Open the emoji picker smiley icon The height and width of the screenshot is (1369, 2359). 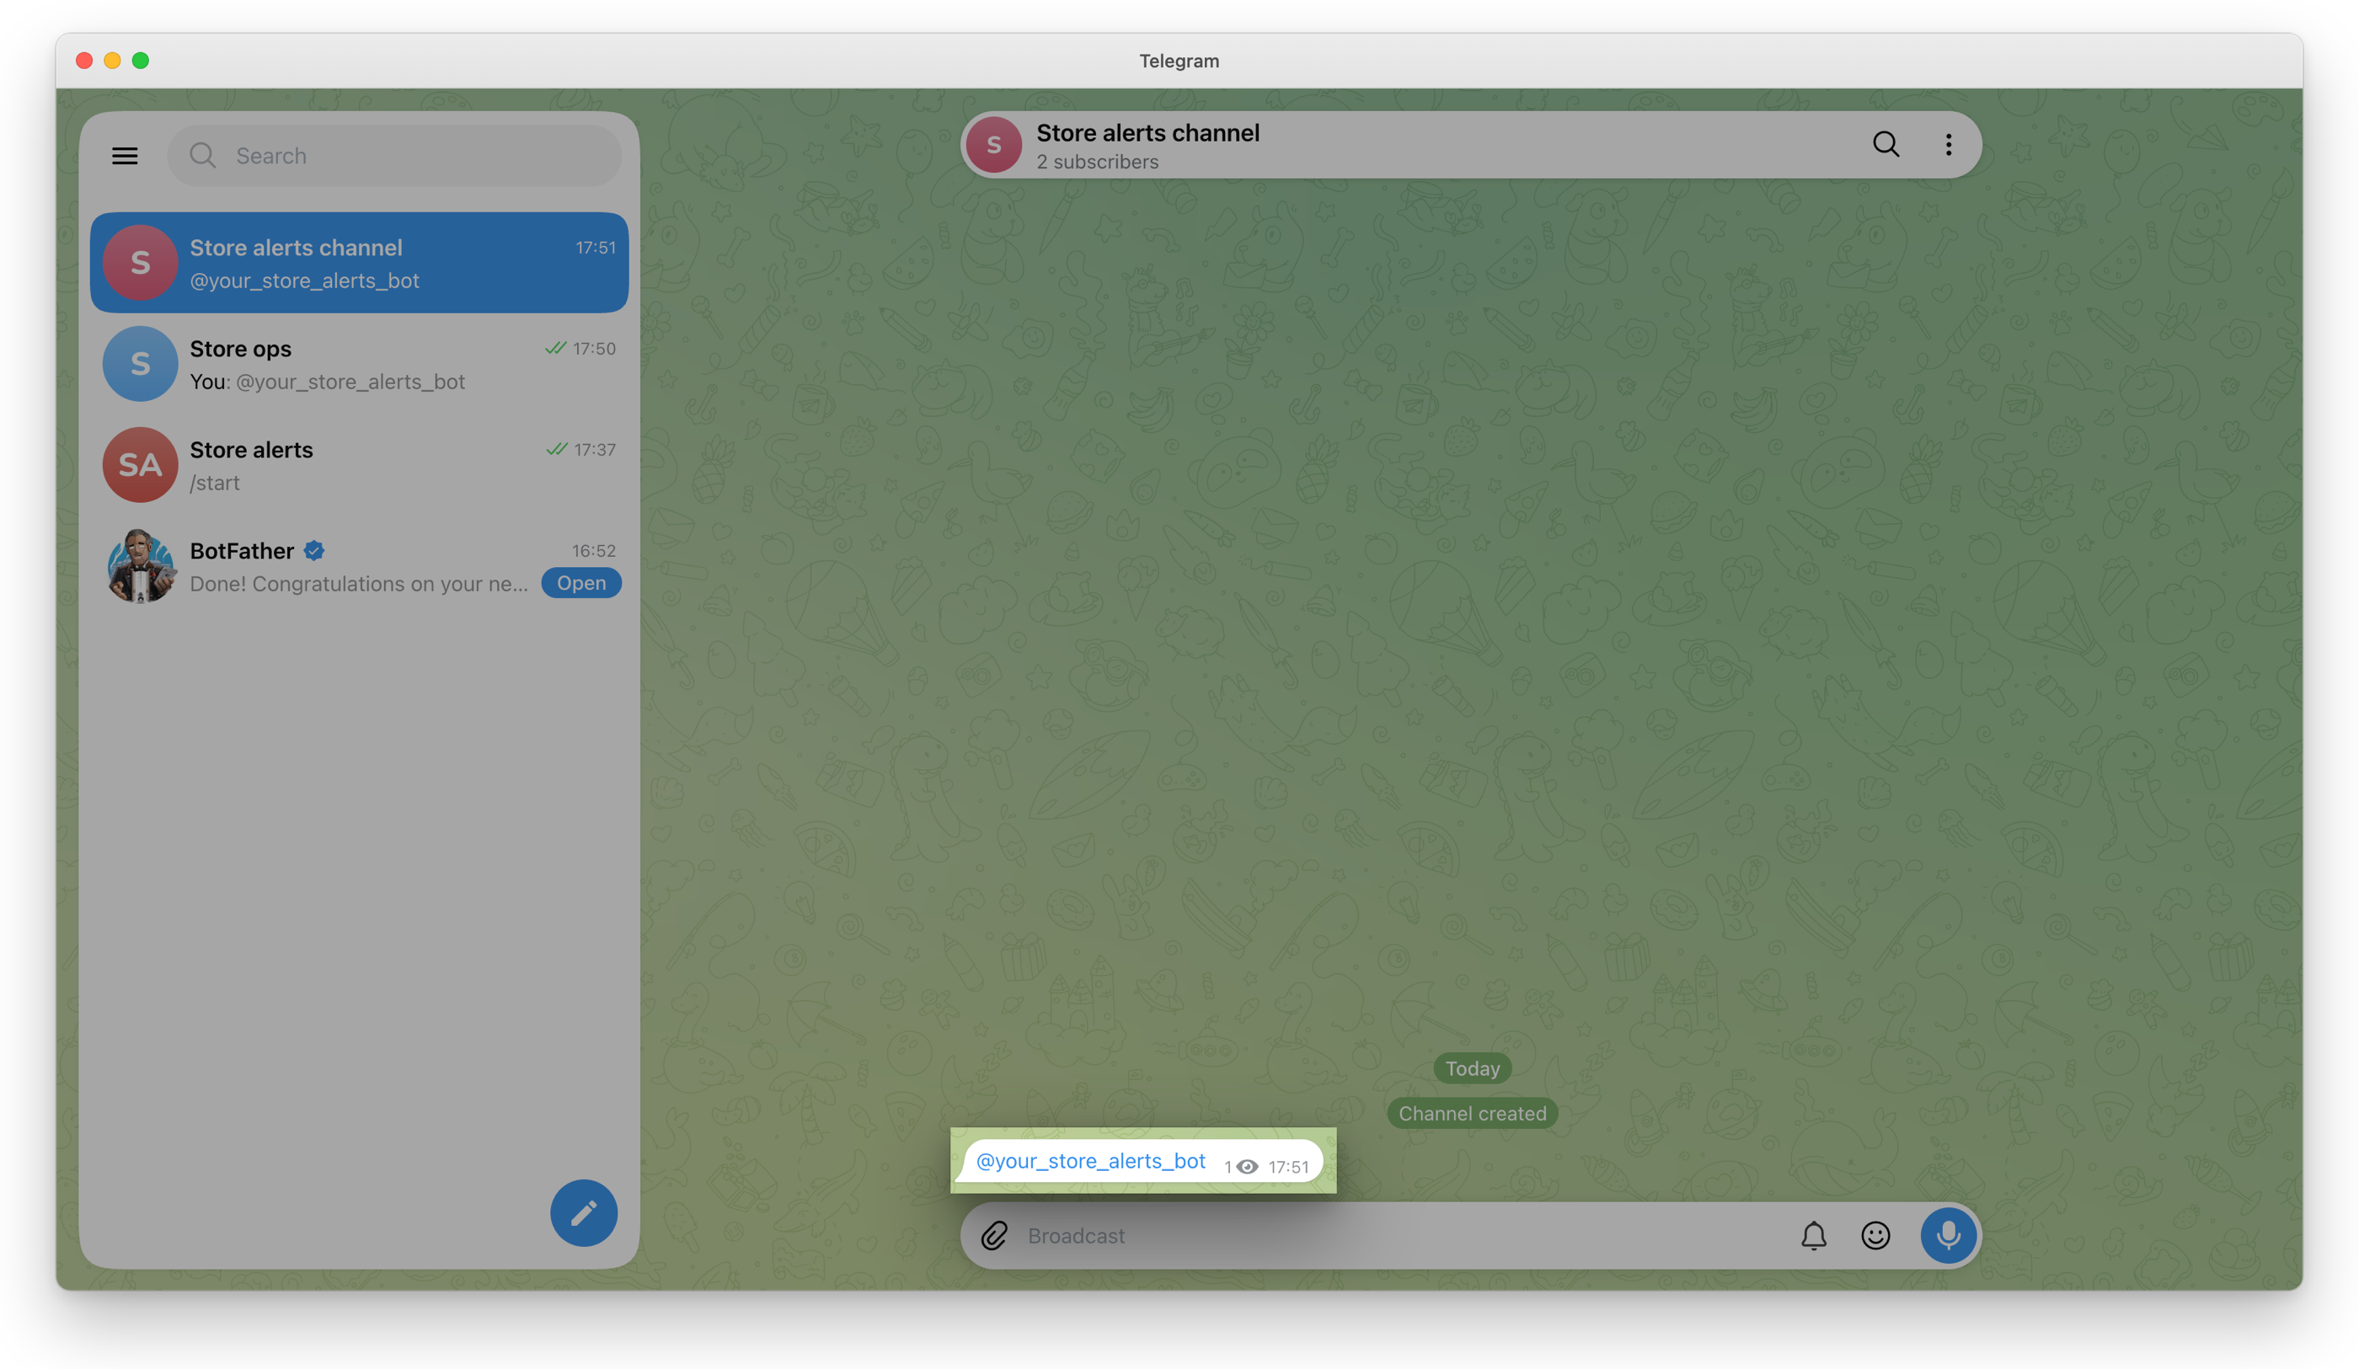[x=1875, y=1235]
